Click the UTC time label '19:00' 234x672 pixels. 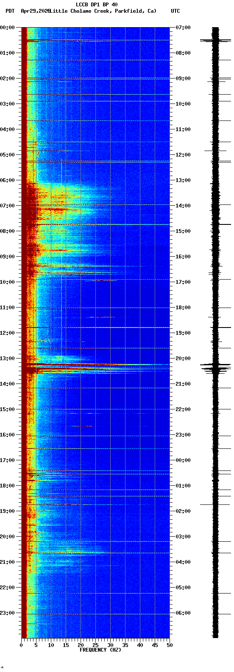[183, 333]
